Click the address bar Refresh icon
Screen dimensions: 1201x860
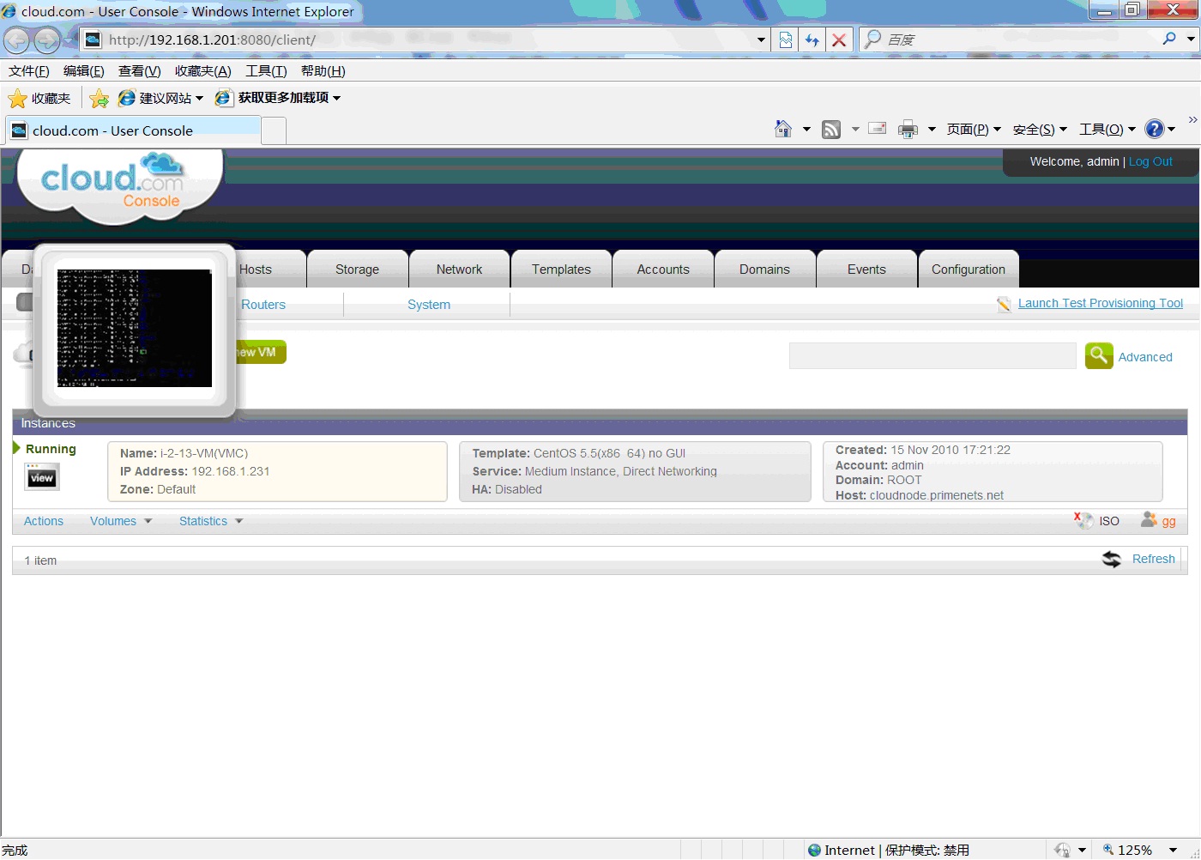point(812,39)
